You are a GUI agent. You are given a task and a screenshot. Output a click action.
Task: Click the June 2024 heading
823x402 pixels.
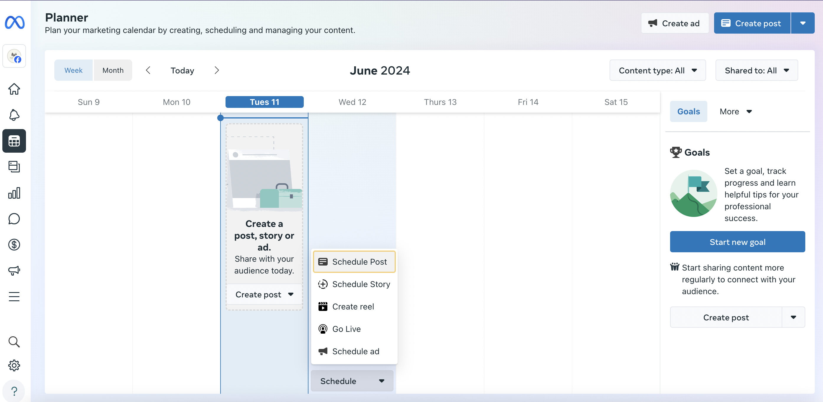coord(380,70)
